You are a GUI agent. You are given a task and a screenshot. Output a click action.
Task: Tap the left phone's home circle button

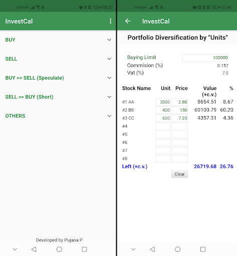[59, 249]
